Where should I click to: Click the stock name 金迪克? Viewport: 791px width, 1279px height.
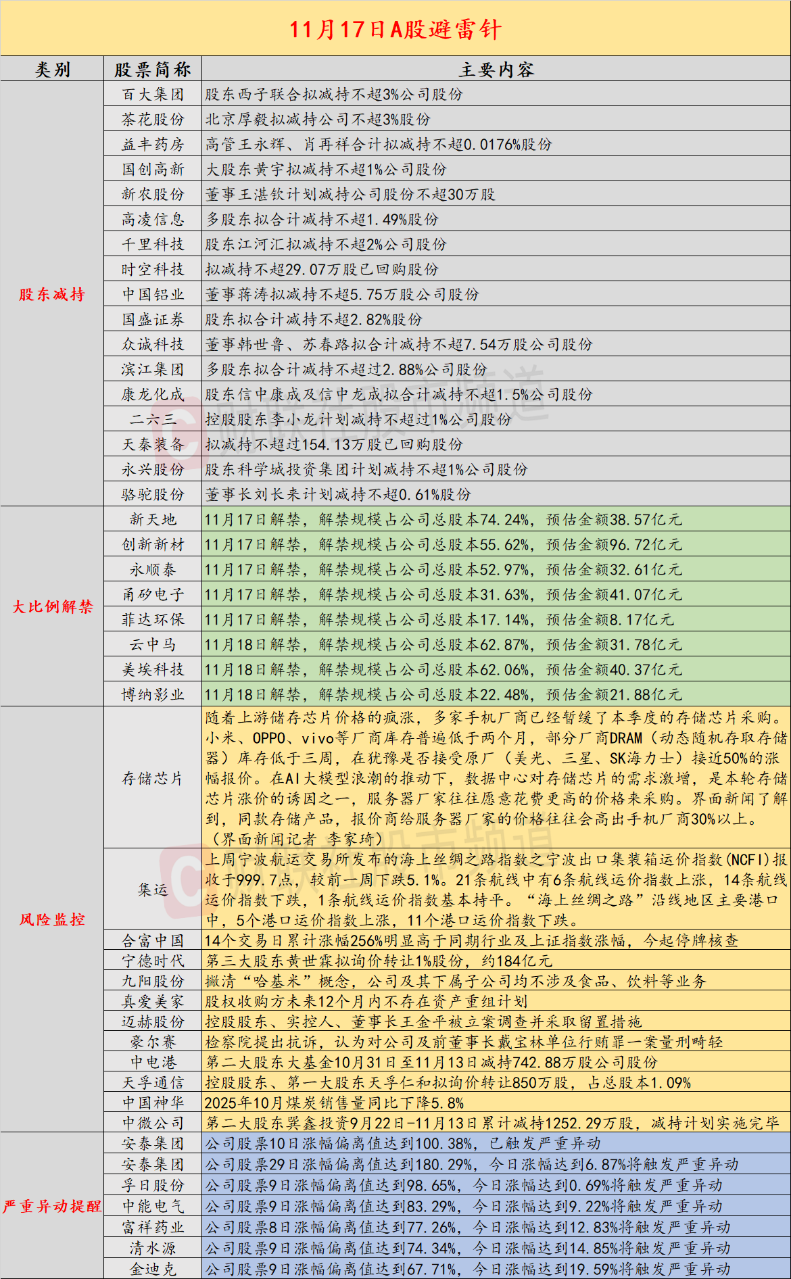[x=153, y=1270]
